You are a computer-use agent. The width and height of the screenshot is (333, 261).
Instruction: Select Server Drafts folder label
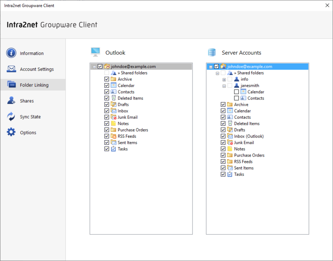240,130
